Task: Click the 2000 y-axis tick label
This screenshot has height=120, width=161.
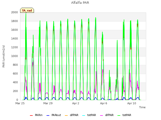Action: 15,12
